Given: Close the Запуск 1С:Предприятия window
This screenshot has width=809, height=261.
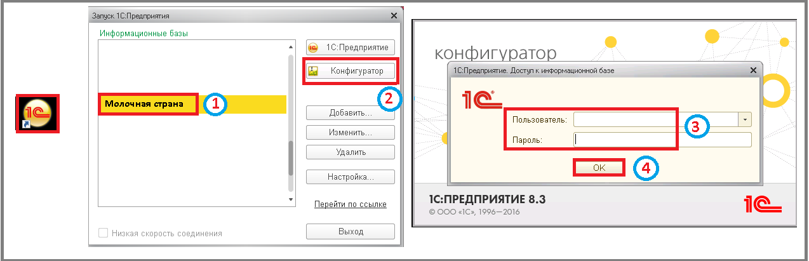Looking at the screenshot, I should (x=394, y=15).
